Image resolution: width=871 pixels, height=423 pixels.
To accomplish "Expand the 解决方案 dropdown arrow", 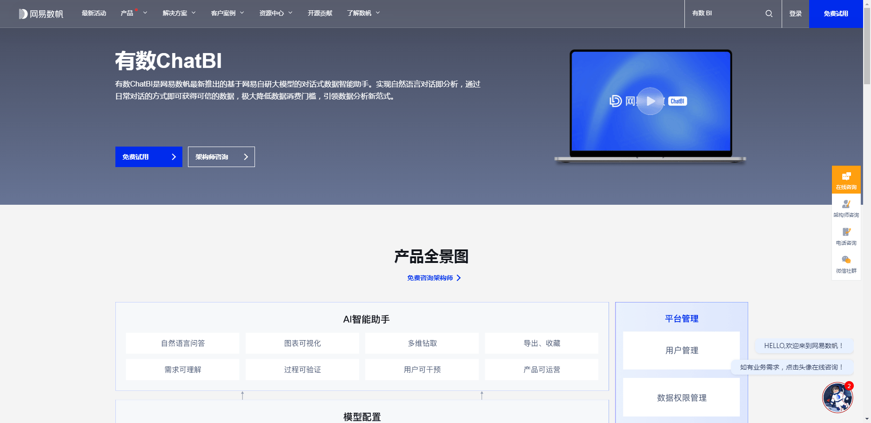I will click(194, 13).
